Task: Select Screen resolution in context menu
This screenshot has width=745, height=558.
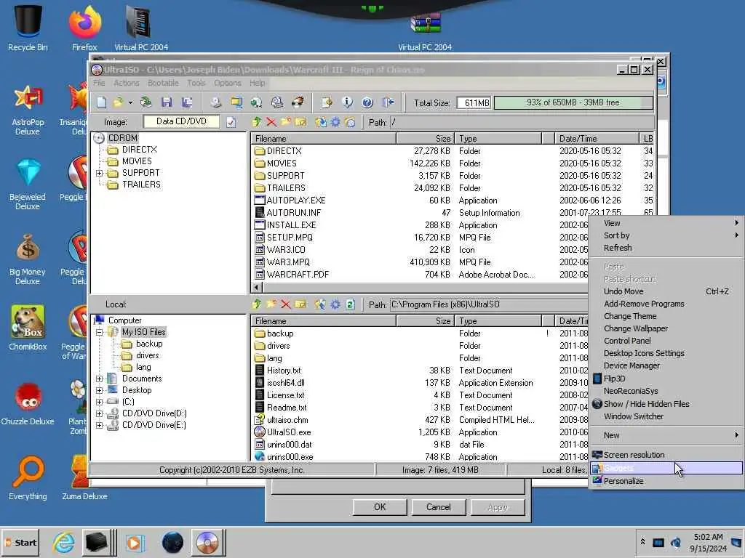Action: [666, 455]
